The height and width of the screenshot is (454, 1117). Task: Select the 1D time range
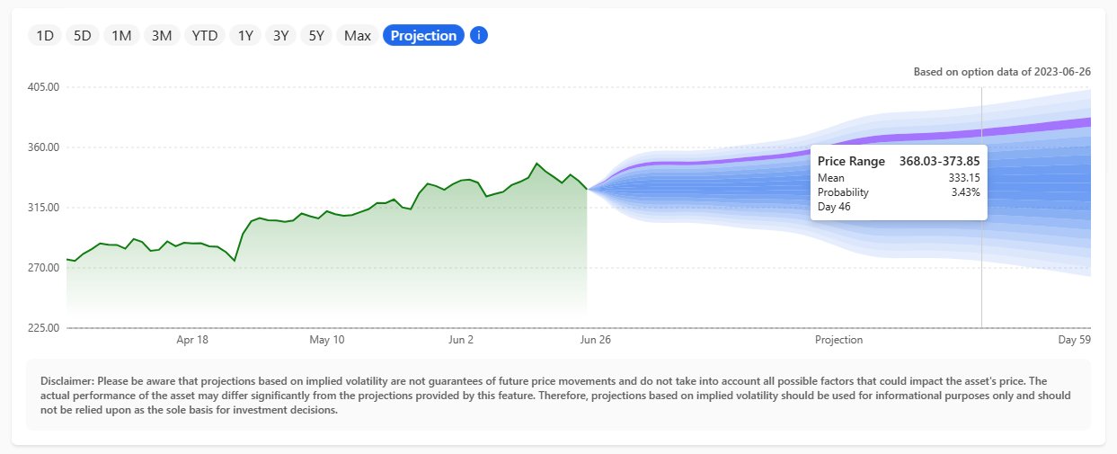[x=45, y=36]
